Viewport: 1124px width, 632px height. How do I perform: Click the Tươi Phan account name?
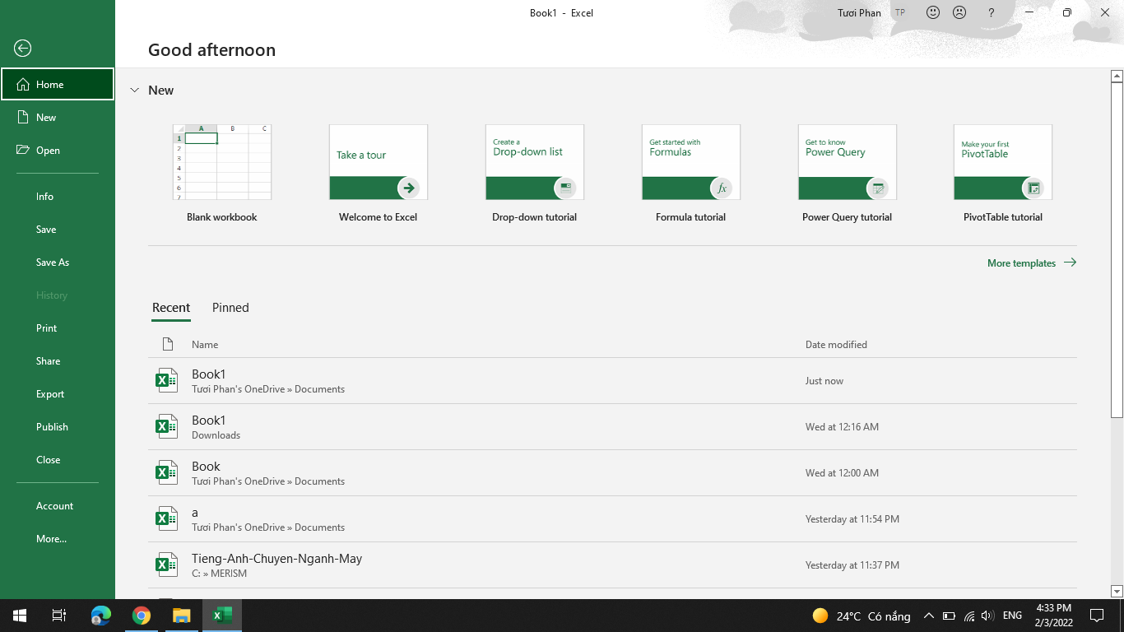point(859,12)
